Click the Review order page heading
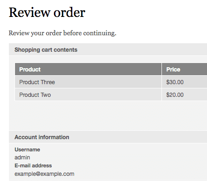207x181 pixels. [x=47, y=12]
